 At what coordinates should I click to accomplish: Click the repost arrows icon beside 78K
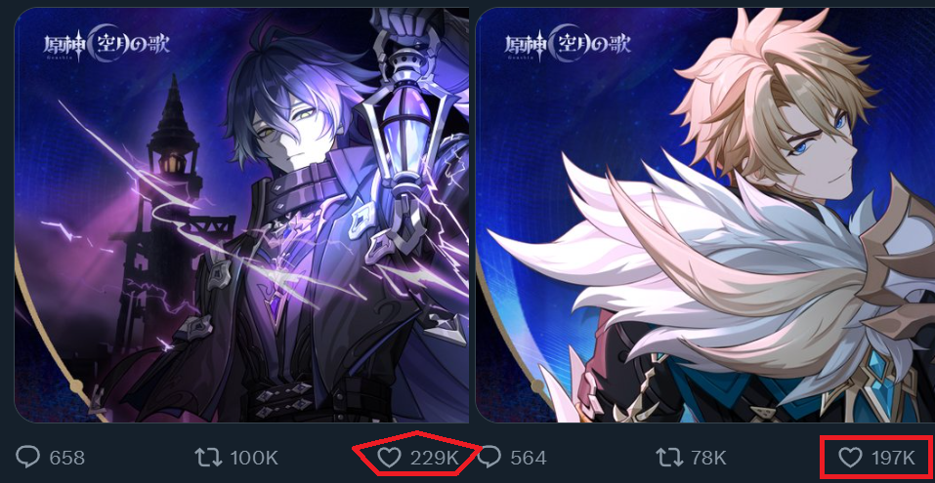point(668,458)
